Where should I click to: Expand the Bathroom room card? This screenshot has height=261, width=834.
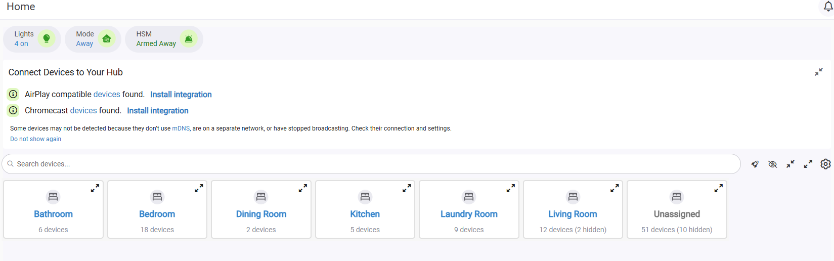[x=95, y=188]
